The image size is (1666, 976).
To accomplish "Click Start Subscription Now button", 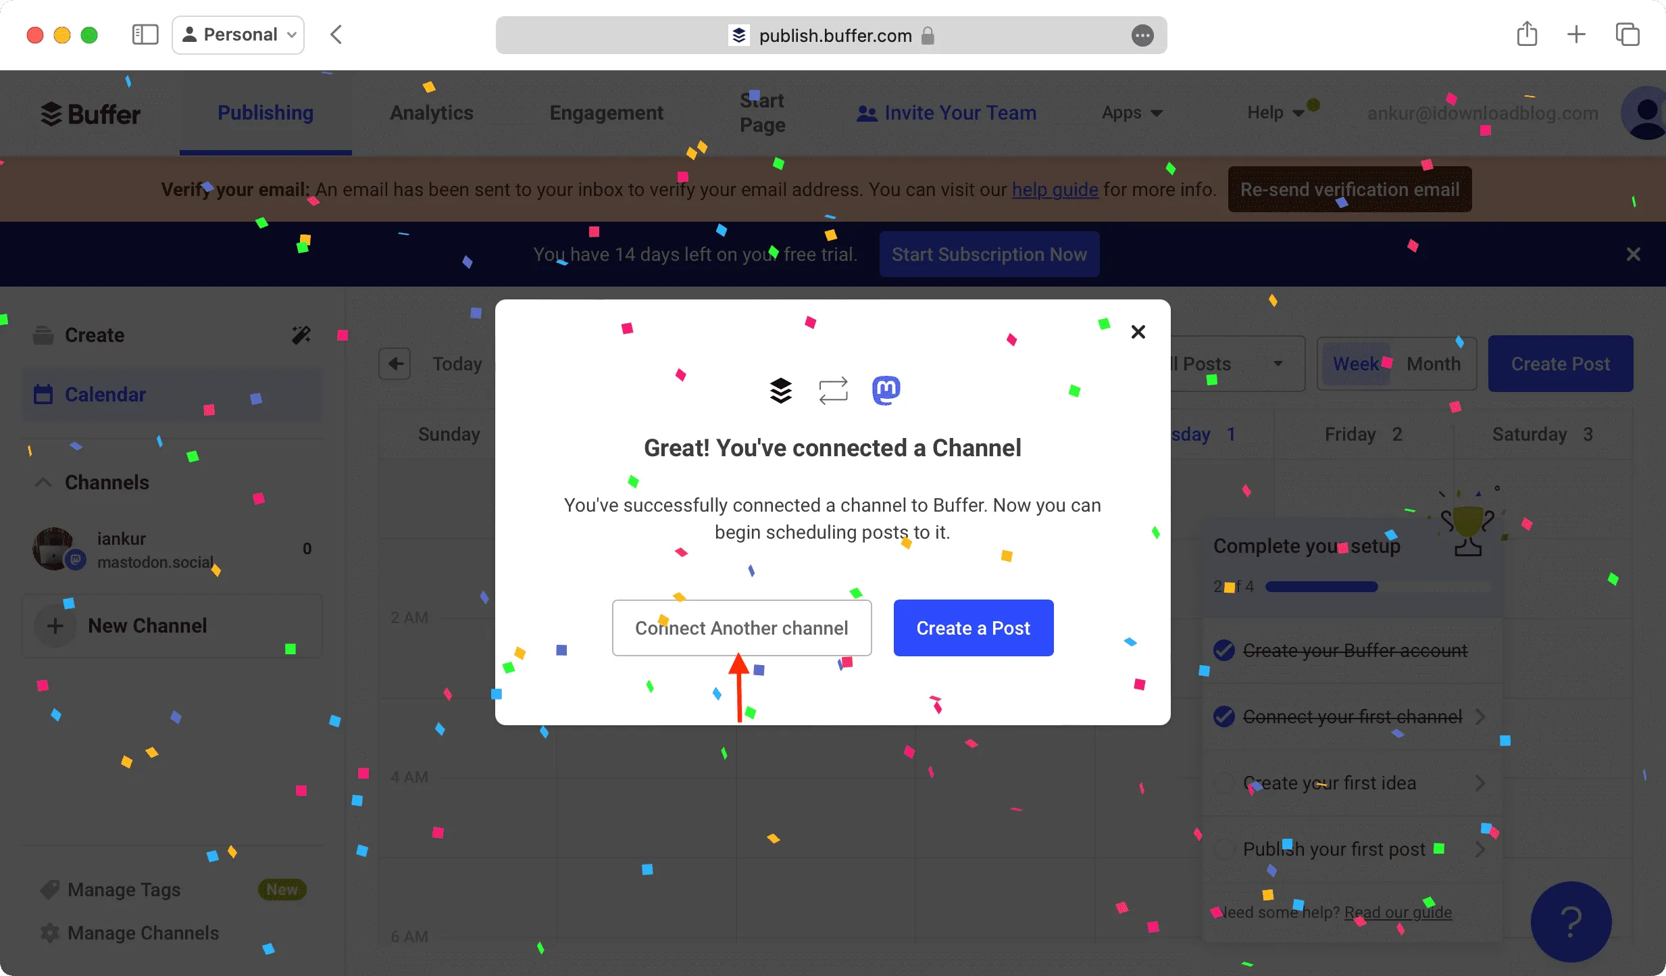I will 989,254.
